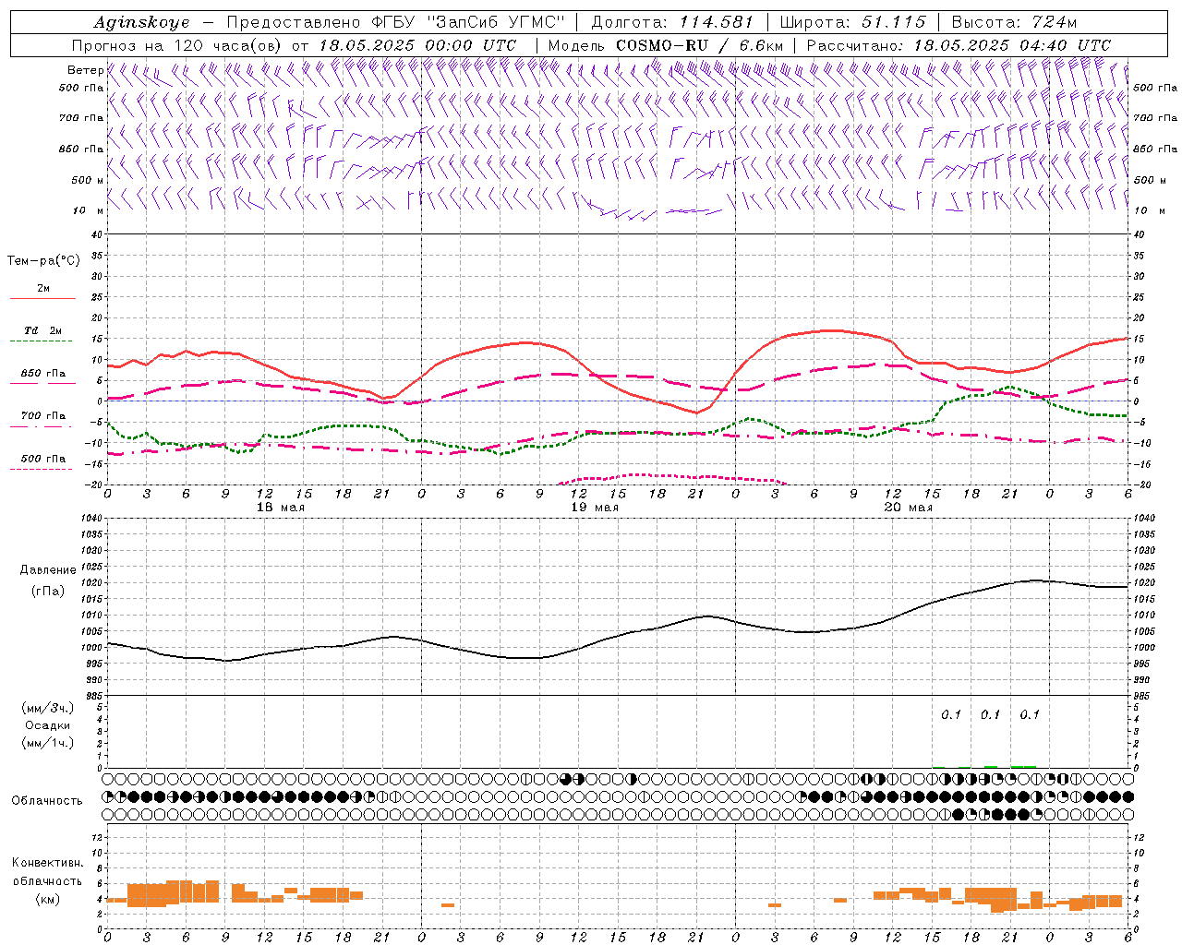The width and height of the screenshot is (1182, 945).
Task: Select the Широта: 51.115 value
Action: click(x=853, y=22)
